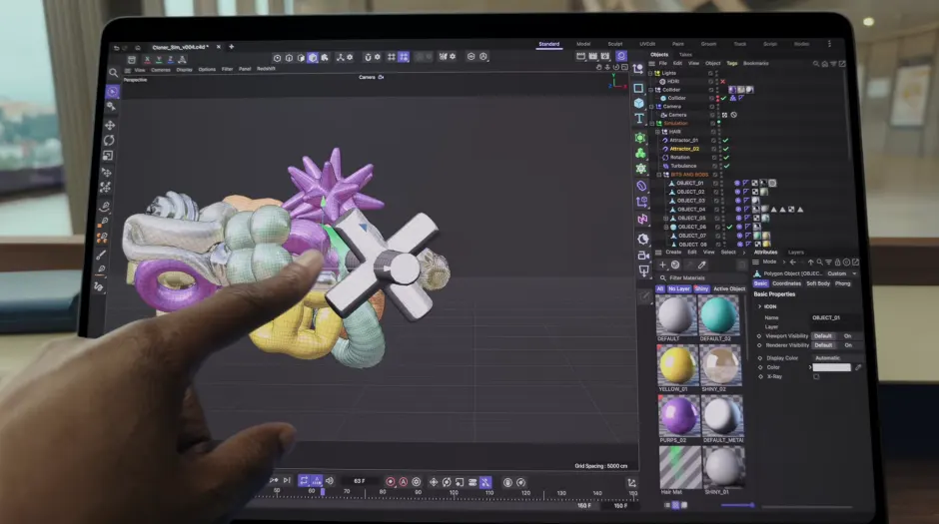Toggle Attractor_01 green enable checkmark

click(726, 141)
